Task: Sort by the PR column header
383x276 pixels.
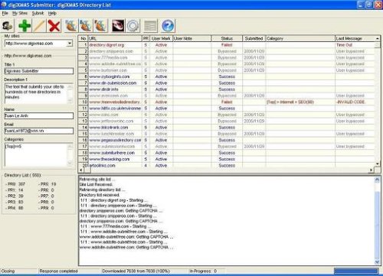Action: tap(146, 38)
